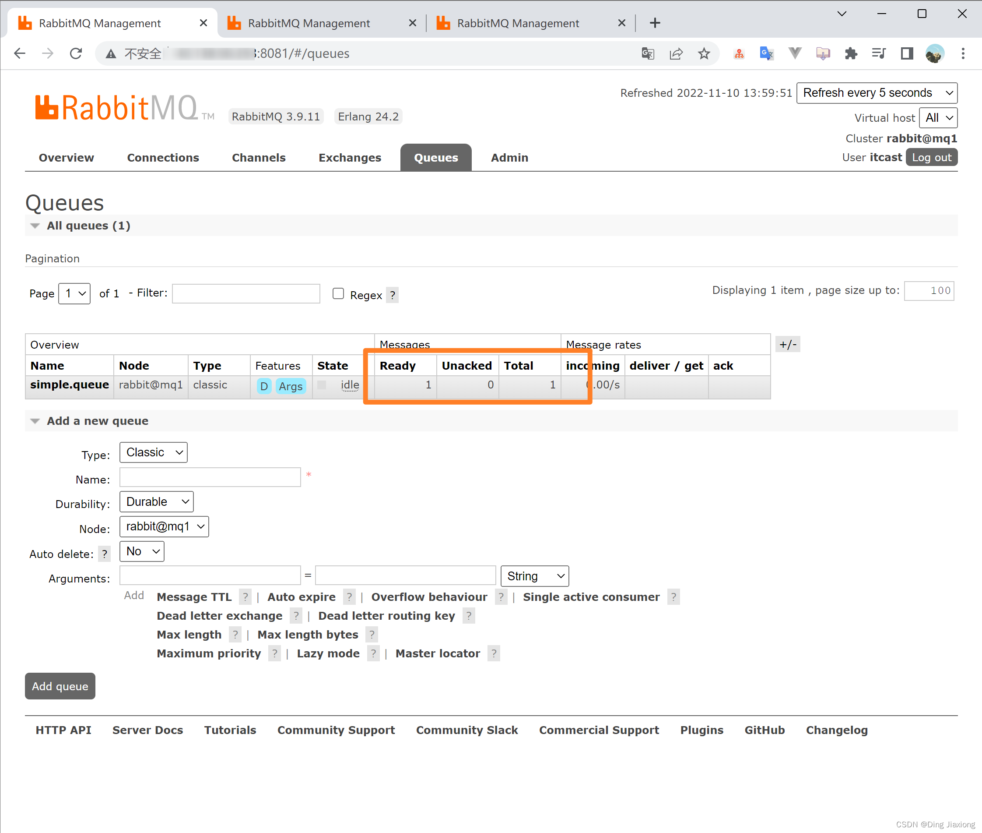Open the media control playlist icon

click(879, 54)
